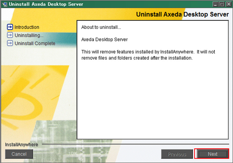
Task: Click the 'Uninstall Axeda Desktop Server' banner heading
Action: coord(182,14)
